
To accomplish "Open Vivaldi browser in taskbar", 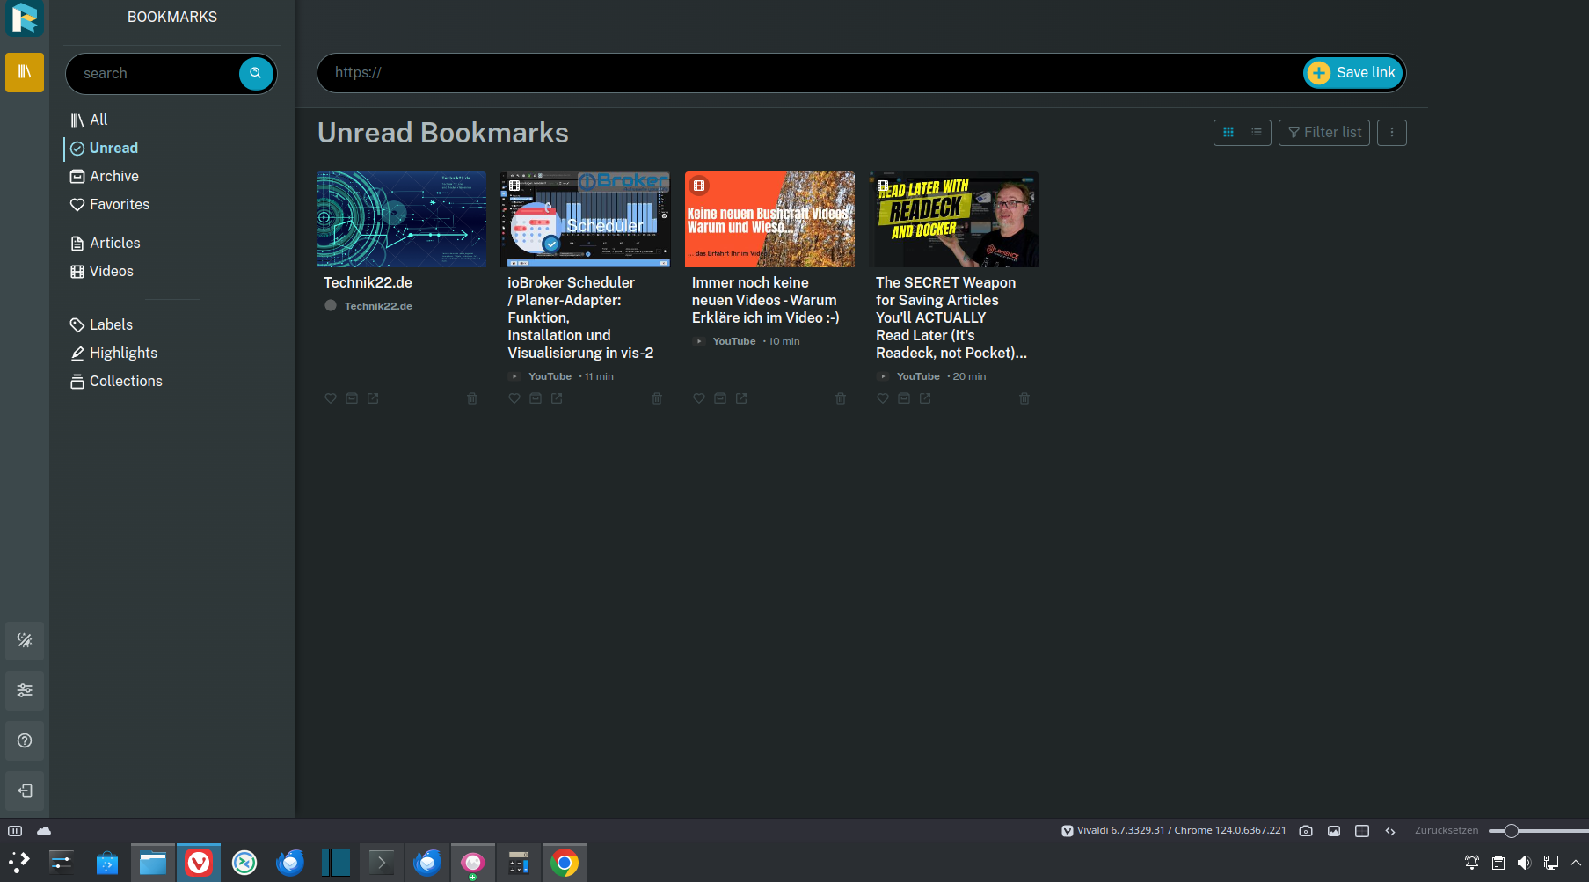I will 199,863.
